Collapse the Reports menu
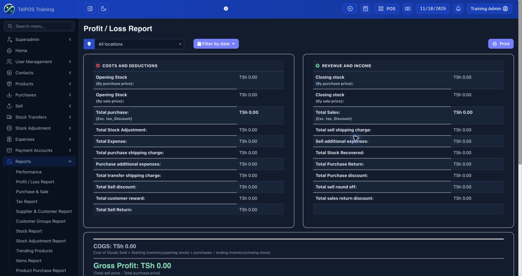 coord(39,162)
